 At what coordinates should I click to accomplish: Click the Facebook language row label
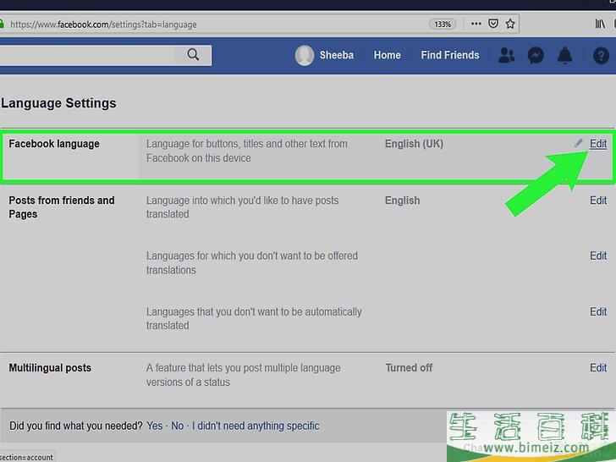[x=54, y=144]
